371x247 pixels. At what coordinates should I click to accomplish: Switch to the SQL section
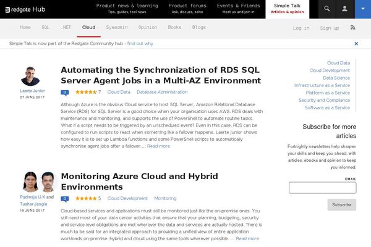[x=45, y=27]
